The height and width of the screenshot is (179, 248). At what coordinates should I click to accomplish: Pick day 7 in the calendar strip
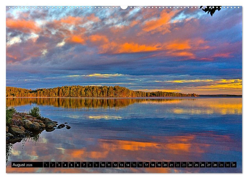(x=84, y=165)
